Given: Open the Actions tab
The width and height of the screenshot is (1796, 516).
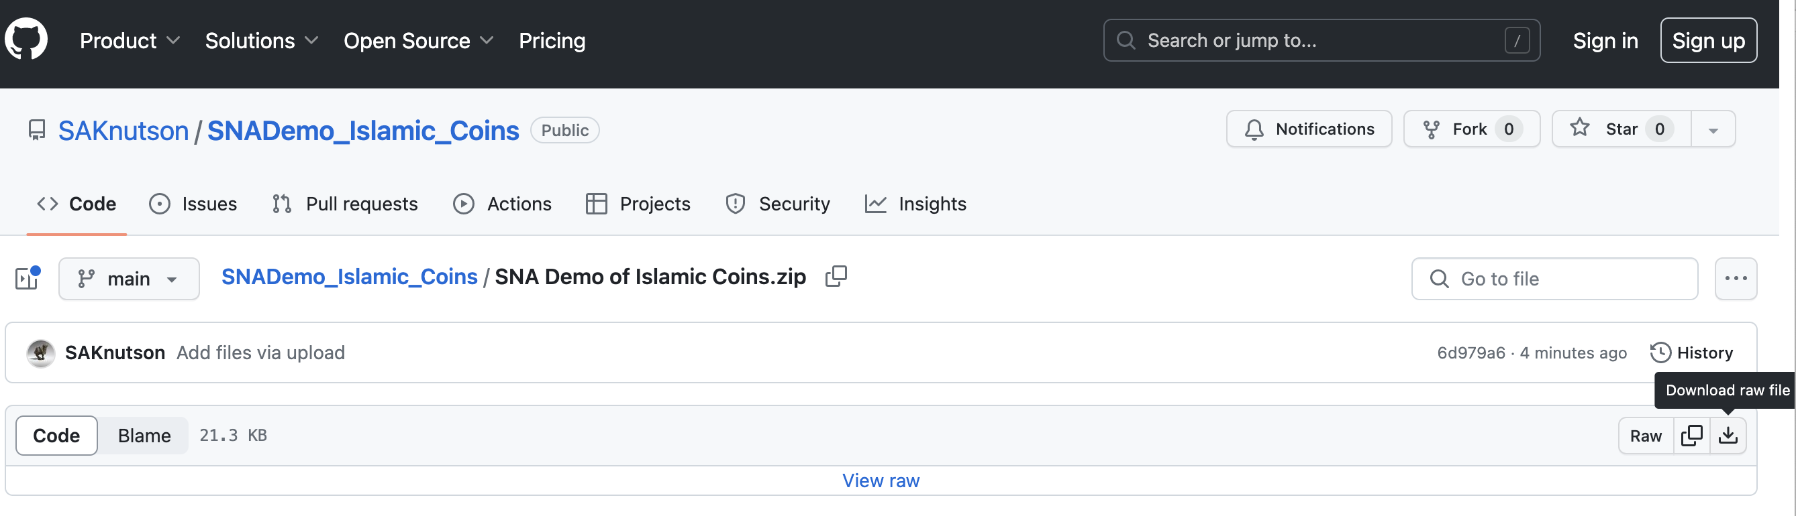Looking at the screenshot, I should (x=502, y=203).
